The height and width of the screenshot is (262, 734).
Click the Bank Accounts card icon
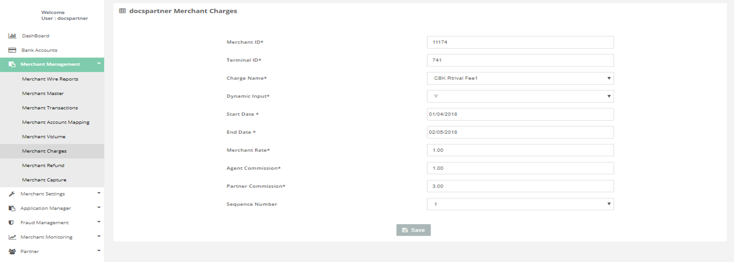[x=12, y=50]
